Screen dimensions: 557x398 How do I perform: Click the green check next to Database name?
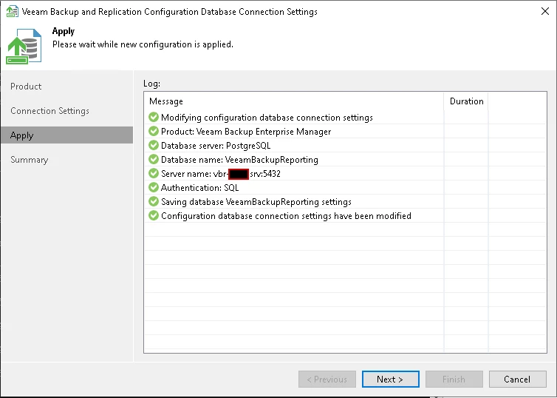(154, 160)
